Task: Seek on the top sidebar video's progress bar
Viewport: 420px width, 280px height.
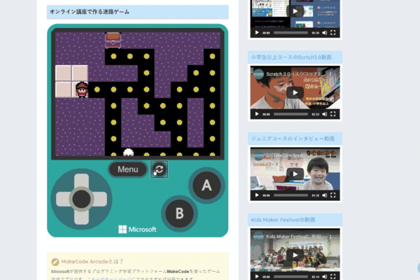Action: (x=290, y=33)
